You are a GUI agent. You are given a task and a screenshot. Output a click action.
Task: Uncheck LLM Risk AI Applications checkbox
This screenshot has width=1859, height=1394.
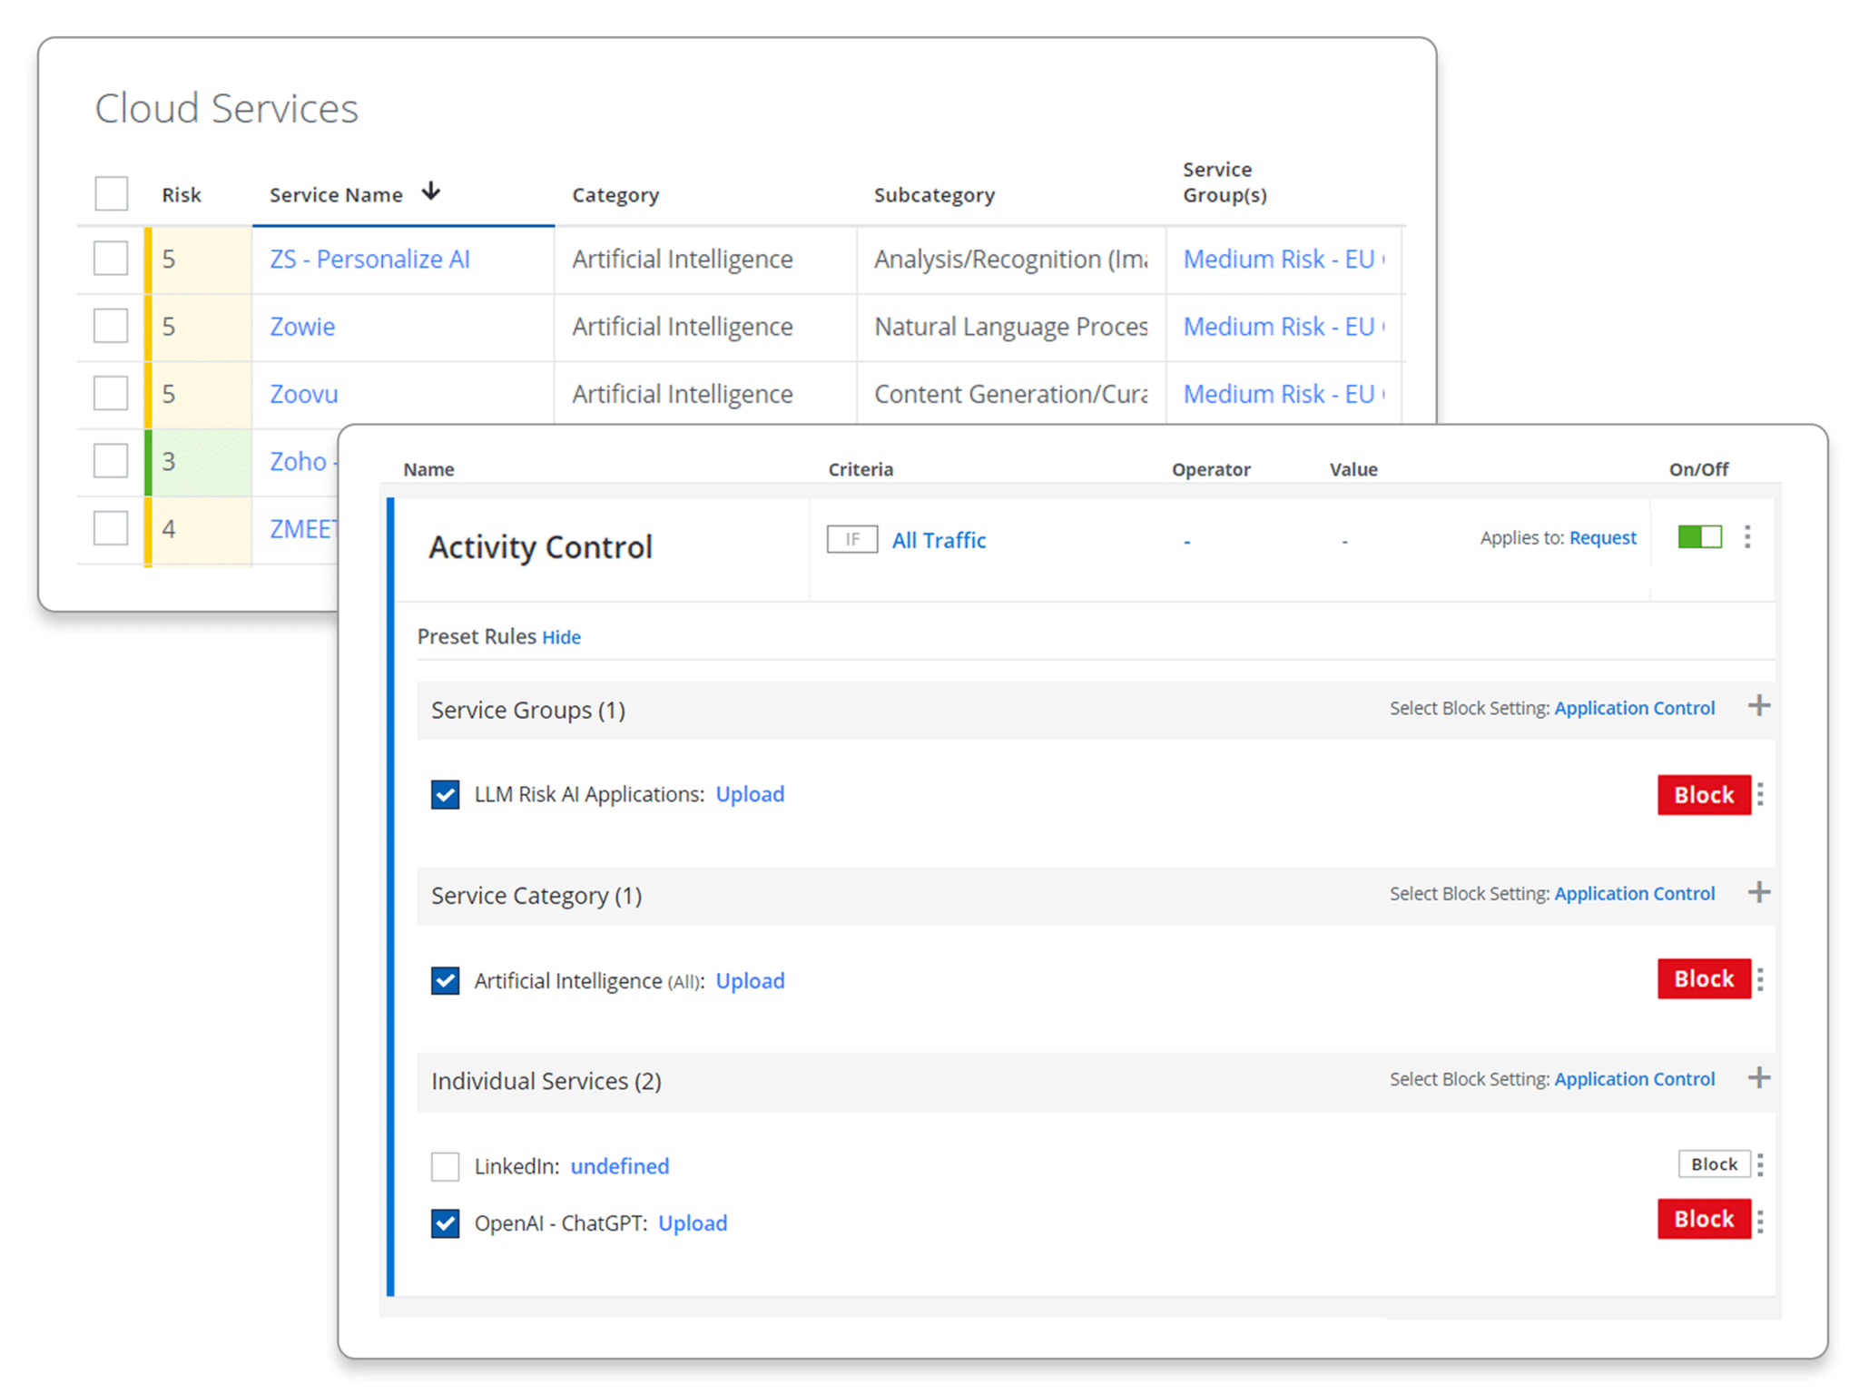tap(445, 795)
